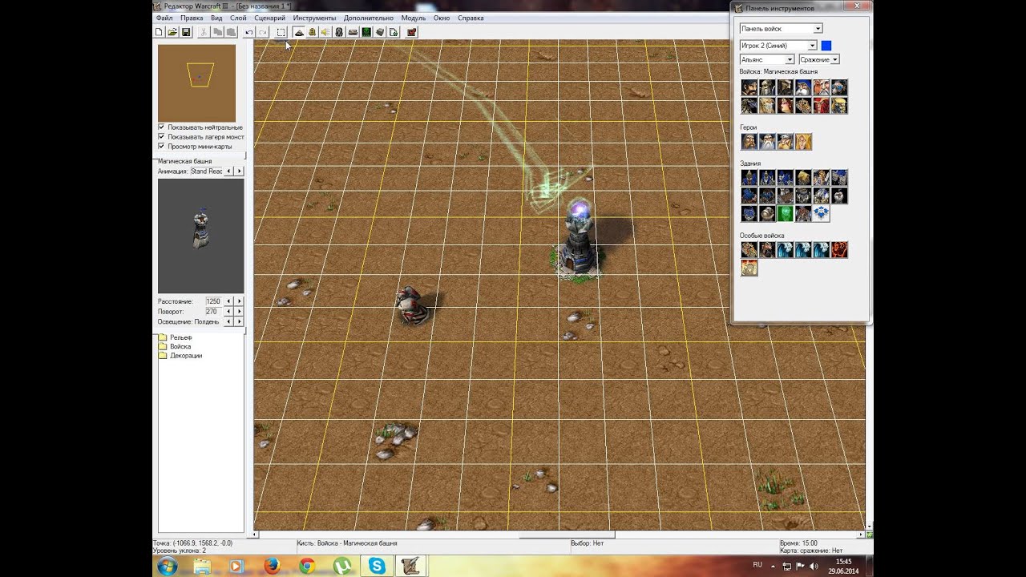Open the Слой menu
1026x577 pixels.
coord(238,18)
